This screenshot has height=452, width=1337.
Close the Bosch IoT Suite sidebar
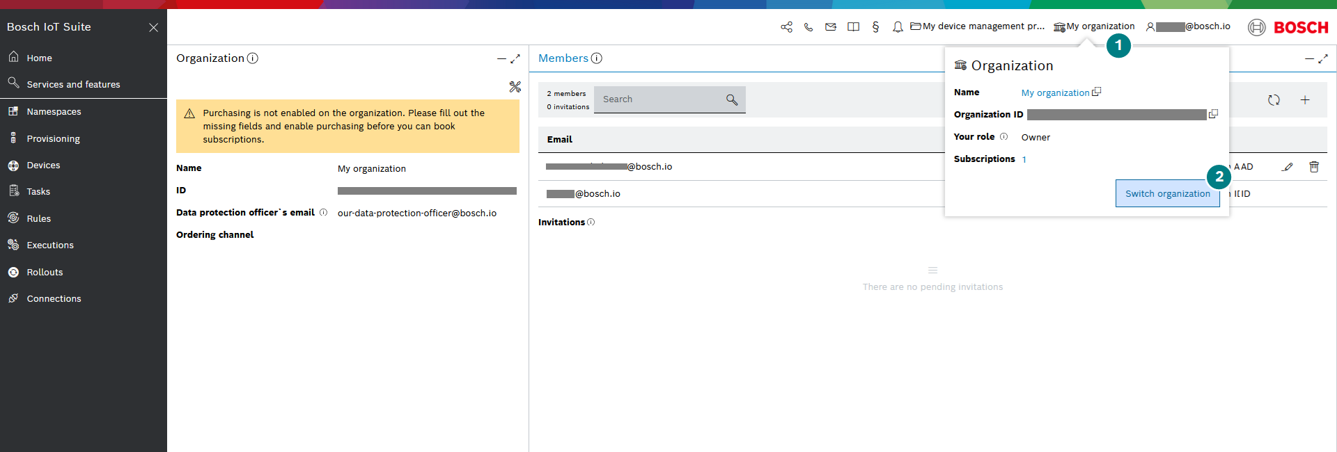pyautogui.click(x=154, y=27)
